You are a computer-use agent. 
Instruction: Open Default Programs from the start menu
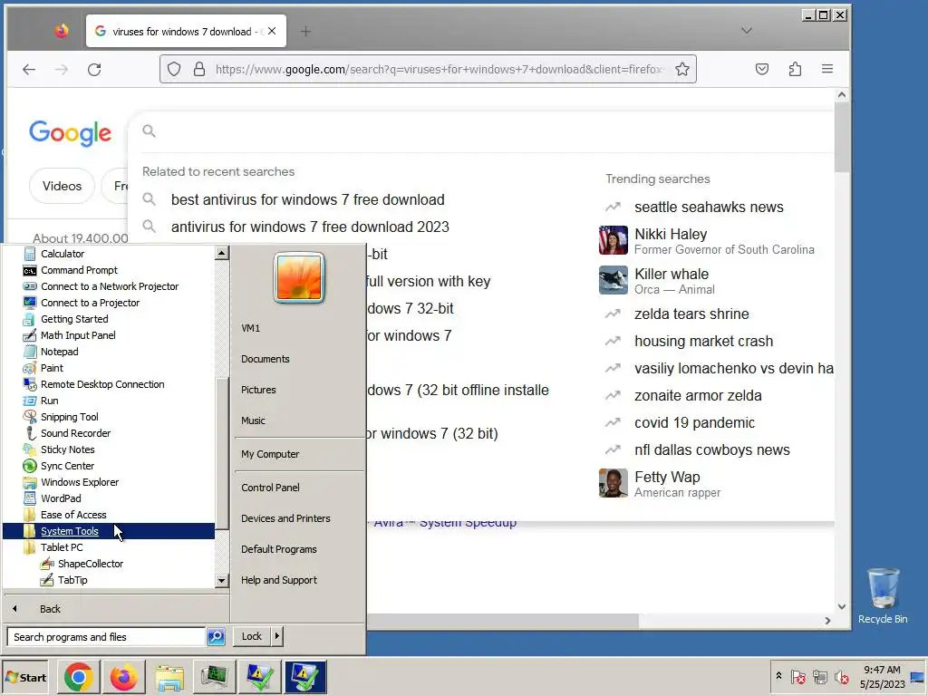(279, 548)
